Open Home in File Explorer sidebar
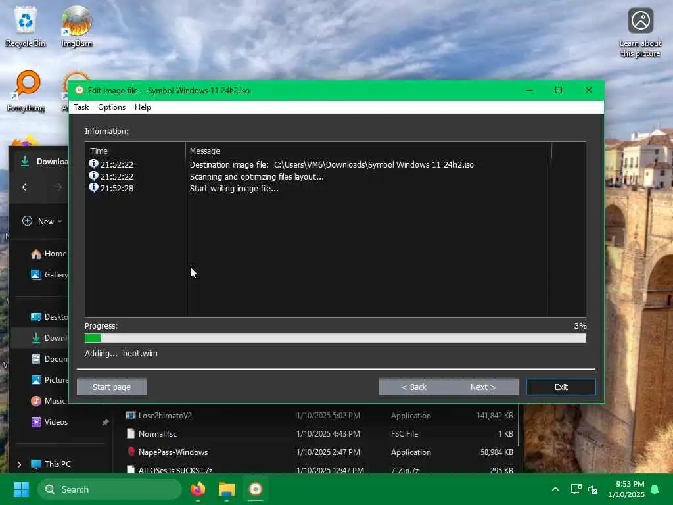673x505 pixels. [49, 254]
